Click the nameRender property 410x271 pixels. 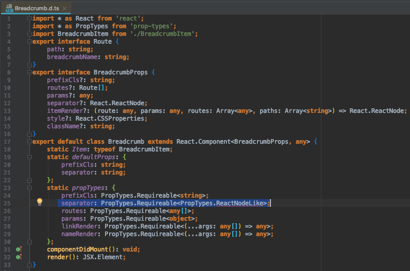(x=79, y=234)
